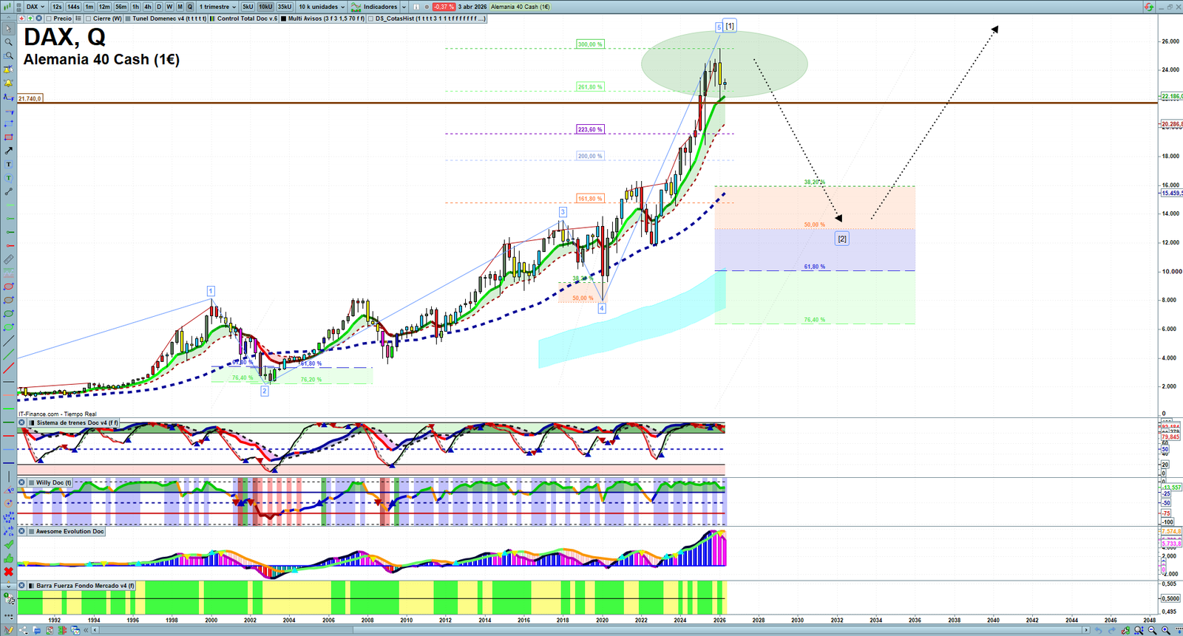Switch to the 1m timeframe
1183x636 pixels.
(x=89, y=7)
